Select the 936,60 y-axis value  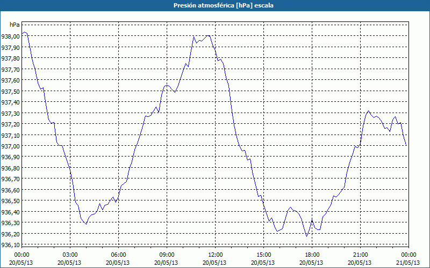10,190
